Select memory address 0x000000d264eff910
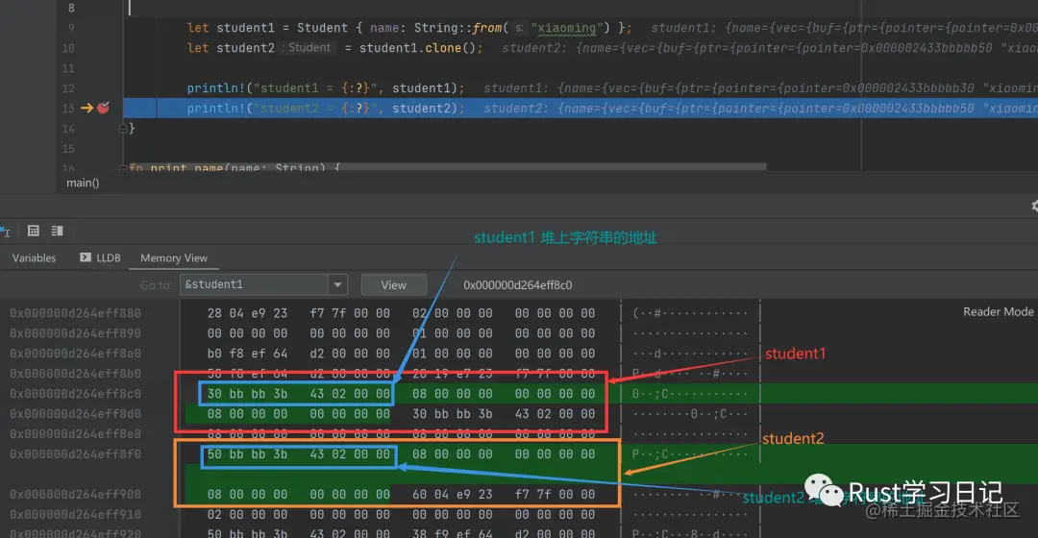This screenshot has width=1038, height=538. point(75,514)
